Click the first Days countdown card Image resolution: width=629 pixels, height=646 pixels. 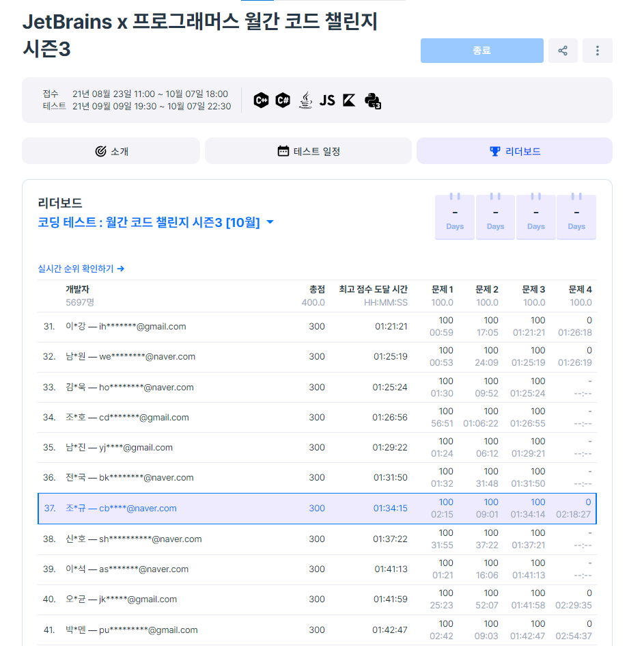455,217
